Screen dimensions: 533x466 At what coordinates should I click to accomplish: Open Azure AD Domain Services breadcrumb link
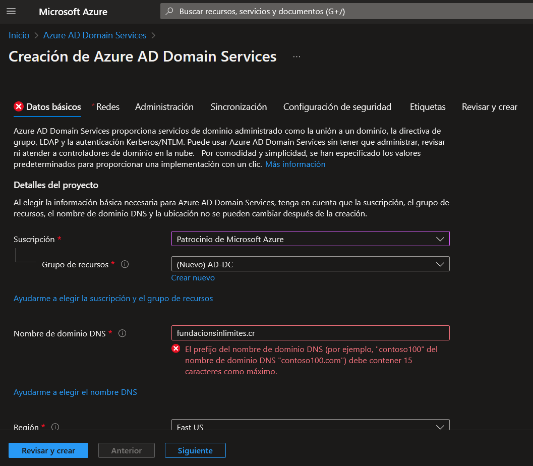(x=95, y=35)
